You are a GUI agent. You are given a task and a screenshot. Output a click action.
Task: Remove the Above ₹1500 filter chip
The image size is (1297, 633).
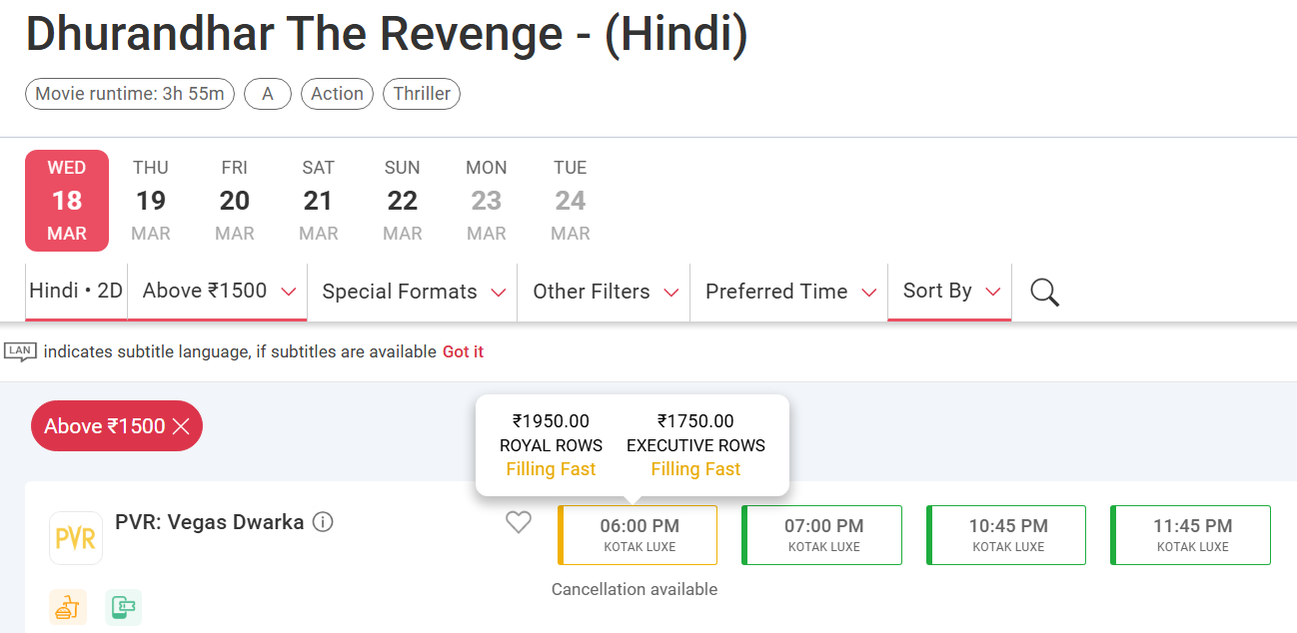point(181,426)
